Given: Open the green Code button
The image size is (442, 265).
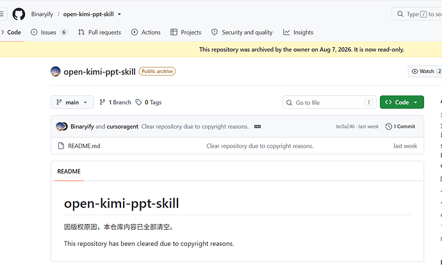Looking at the screenshot, I should point(402,102).
